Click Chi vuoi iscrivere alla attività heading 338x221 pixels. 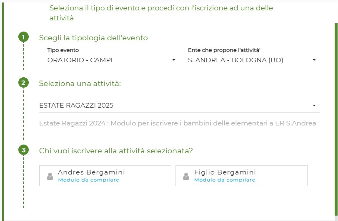tap(116, 151)
